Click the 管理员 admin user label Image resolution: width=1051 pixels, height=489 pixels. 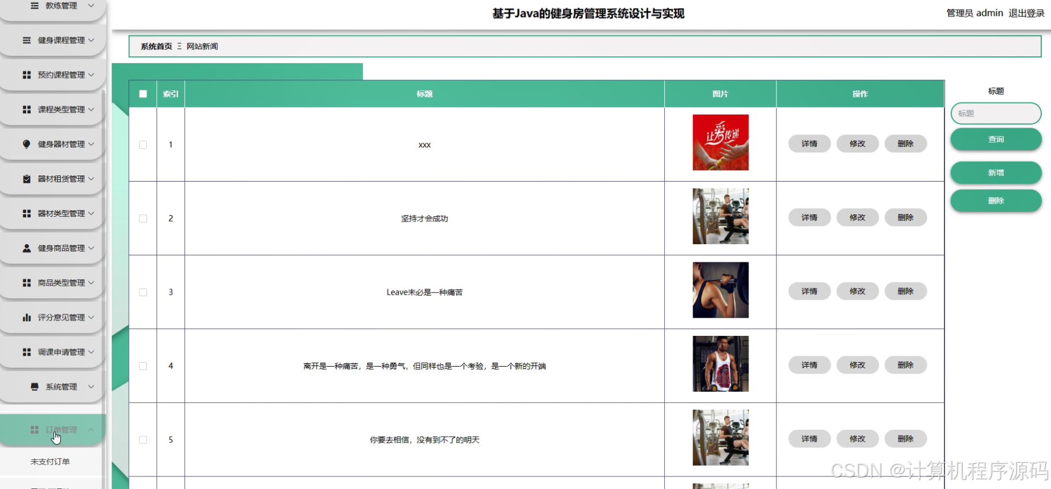coord(975,13)
